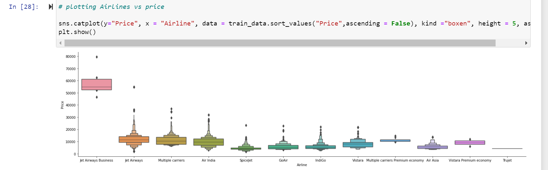Image resolution: width=548 pixels, height=170 pixels.
Task: Click the right arrow of the code scrollbar
Action: [x=526, y=43]
